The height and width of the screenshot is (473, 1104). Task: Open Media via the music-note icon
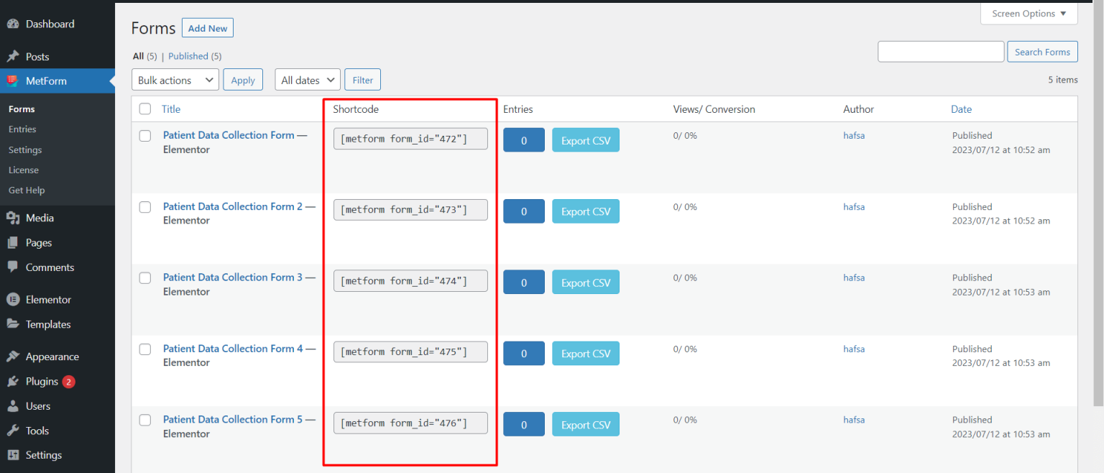pos(14,218)
